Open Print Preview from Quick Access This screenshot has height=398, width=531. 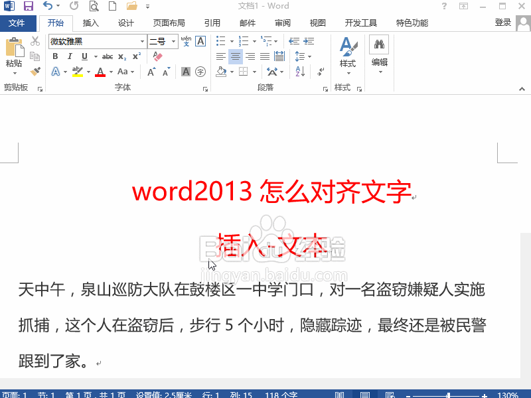[94, 6]
